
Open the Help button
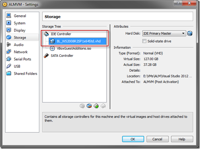click(x=182, y=139)
